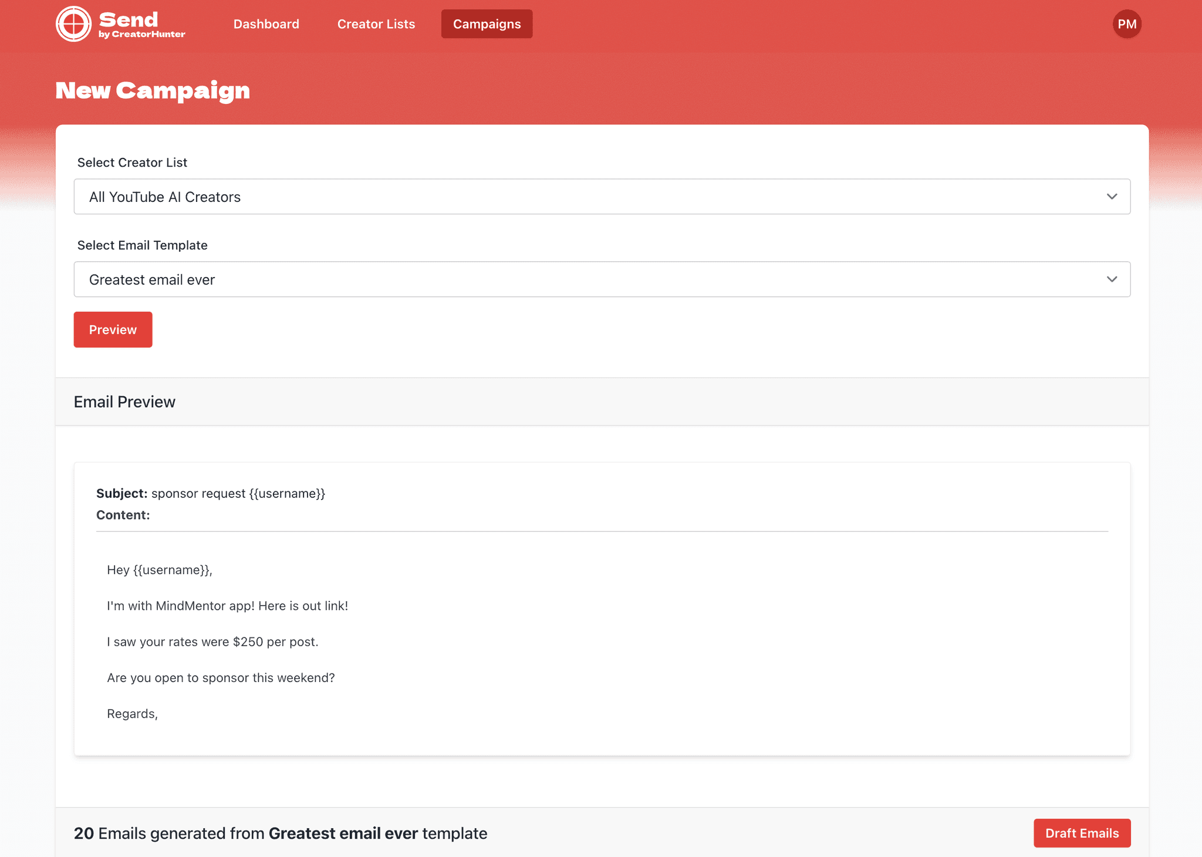Click the Email Preview section header

pos(124,402)
